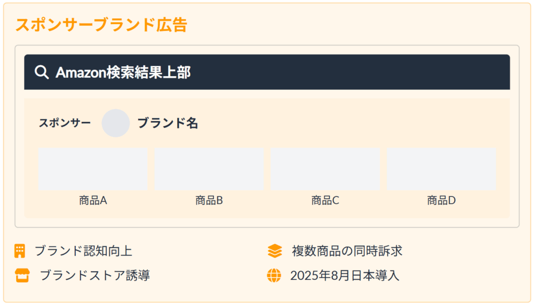Image resolution: width=535 pixels, height=304 pixels.
Task: Click the 商品A label text
Action: [93, 200]
